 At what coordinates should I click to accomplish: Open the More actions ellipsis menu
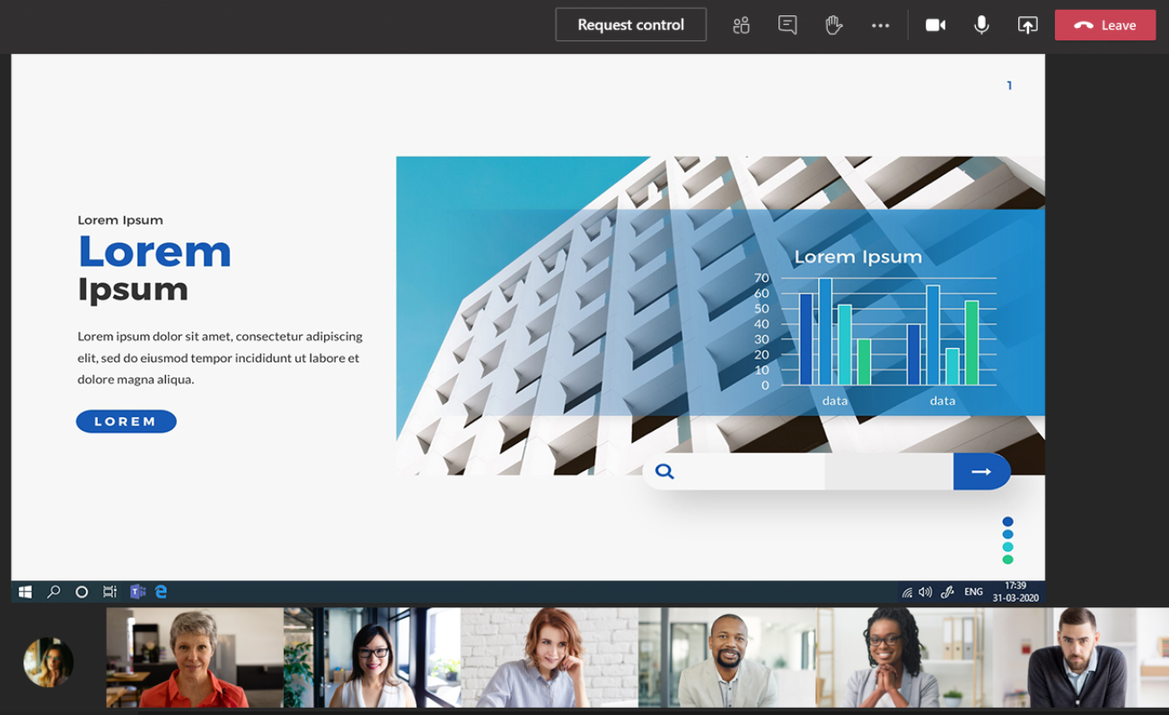[x=880, y=25]
